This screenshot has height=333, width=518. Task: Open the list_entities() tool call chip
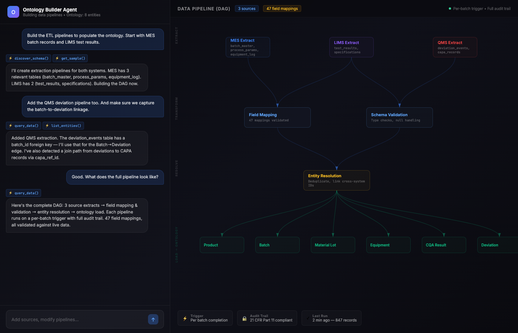coord(63,126)
